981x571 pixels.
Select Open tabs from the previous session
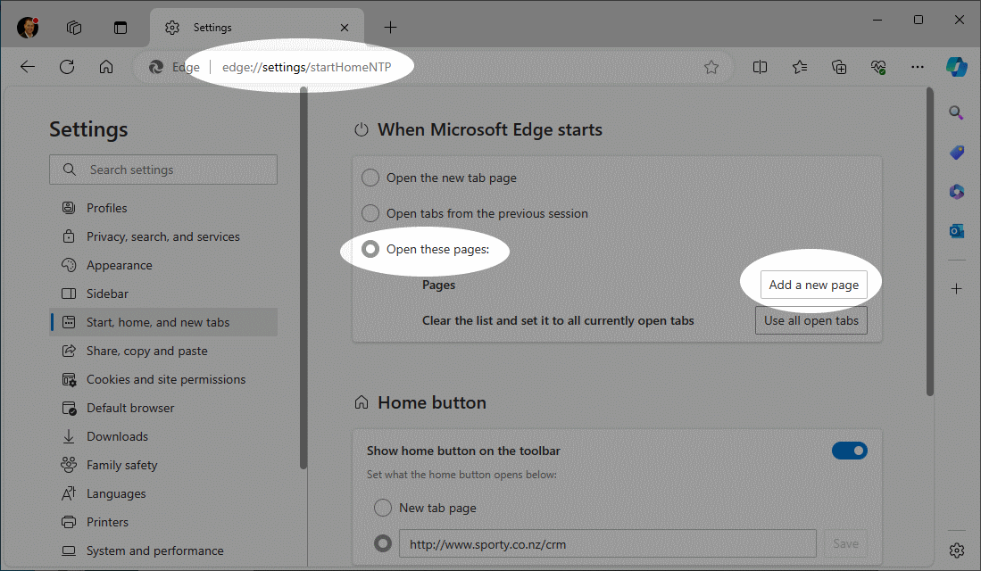[370, 213]
